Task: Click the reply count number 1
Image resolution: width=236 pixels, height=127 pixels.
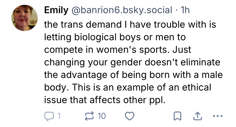Action: [59, 116]
